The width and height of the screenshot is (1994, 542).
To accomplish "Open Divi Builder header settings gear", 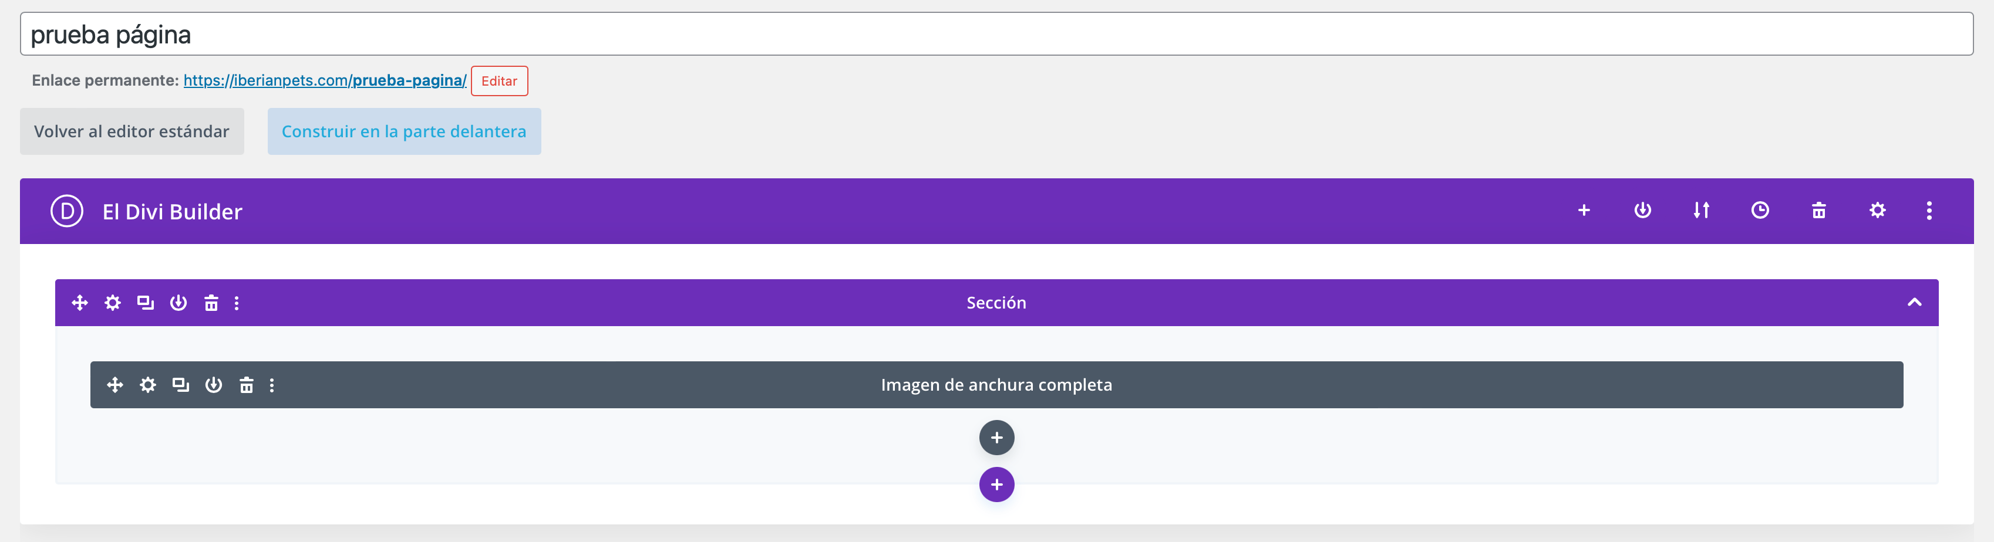I will point(1877,211).
